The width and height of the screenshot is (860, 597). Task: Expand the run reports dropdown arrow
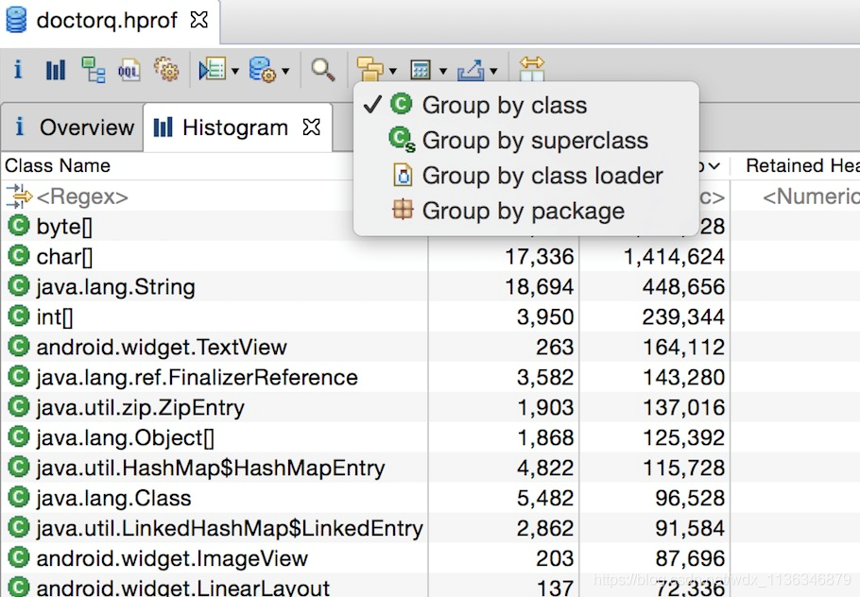click(x=235, y=70)
